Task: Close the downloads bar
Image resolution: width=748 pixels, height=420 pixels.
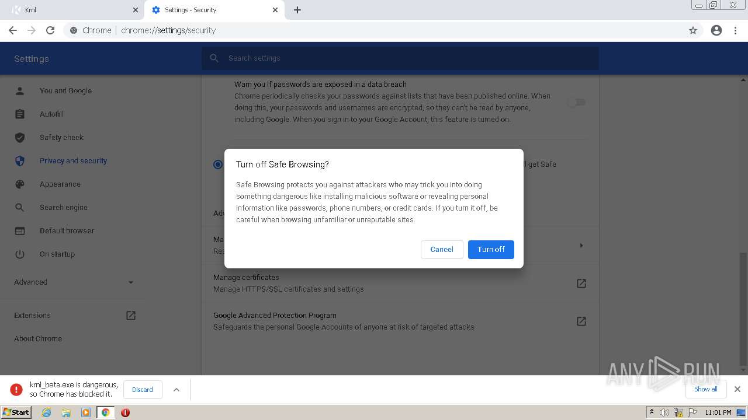Action: pyautogui.click(x=737, y=389)
